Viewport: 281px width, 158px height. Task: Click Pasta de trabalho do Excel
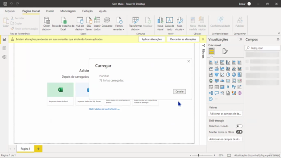(63, 24)
